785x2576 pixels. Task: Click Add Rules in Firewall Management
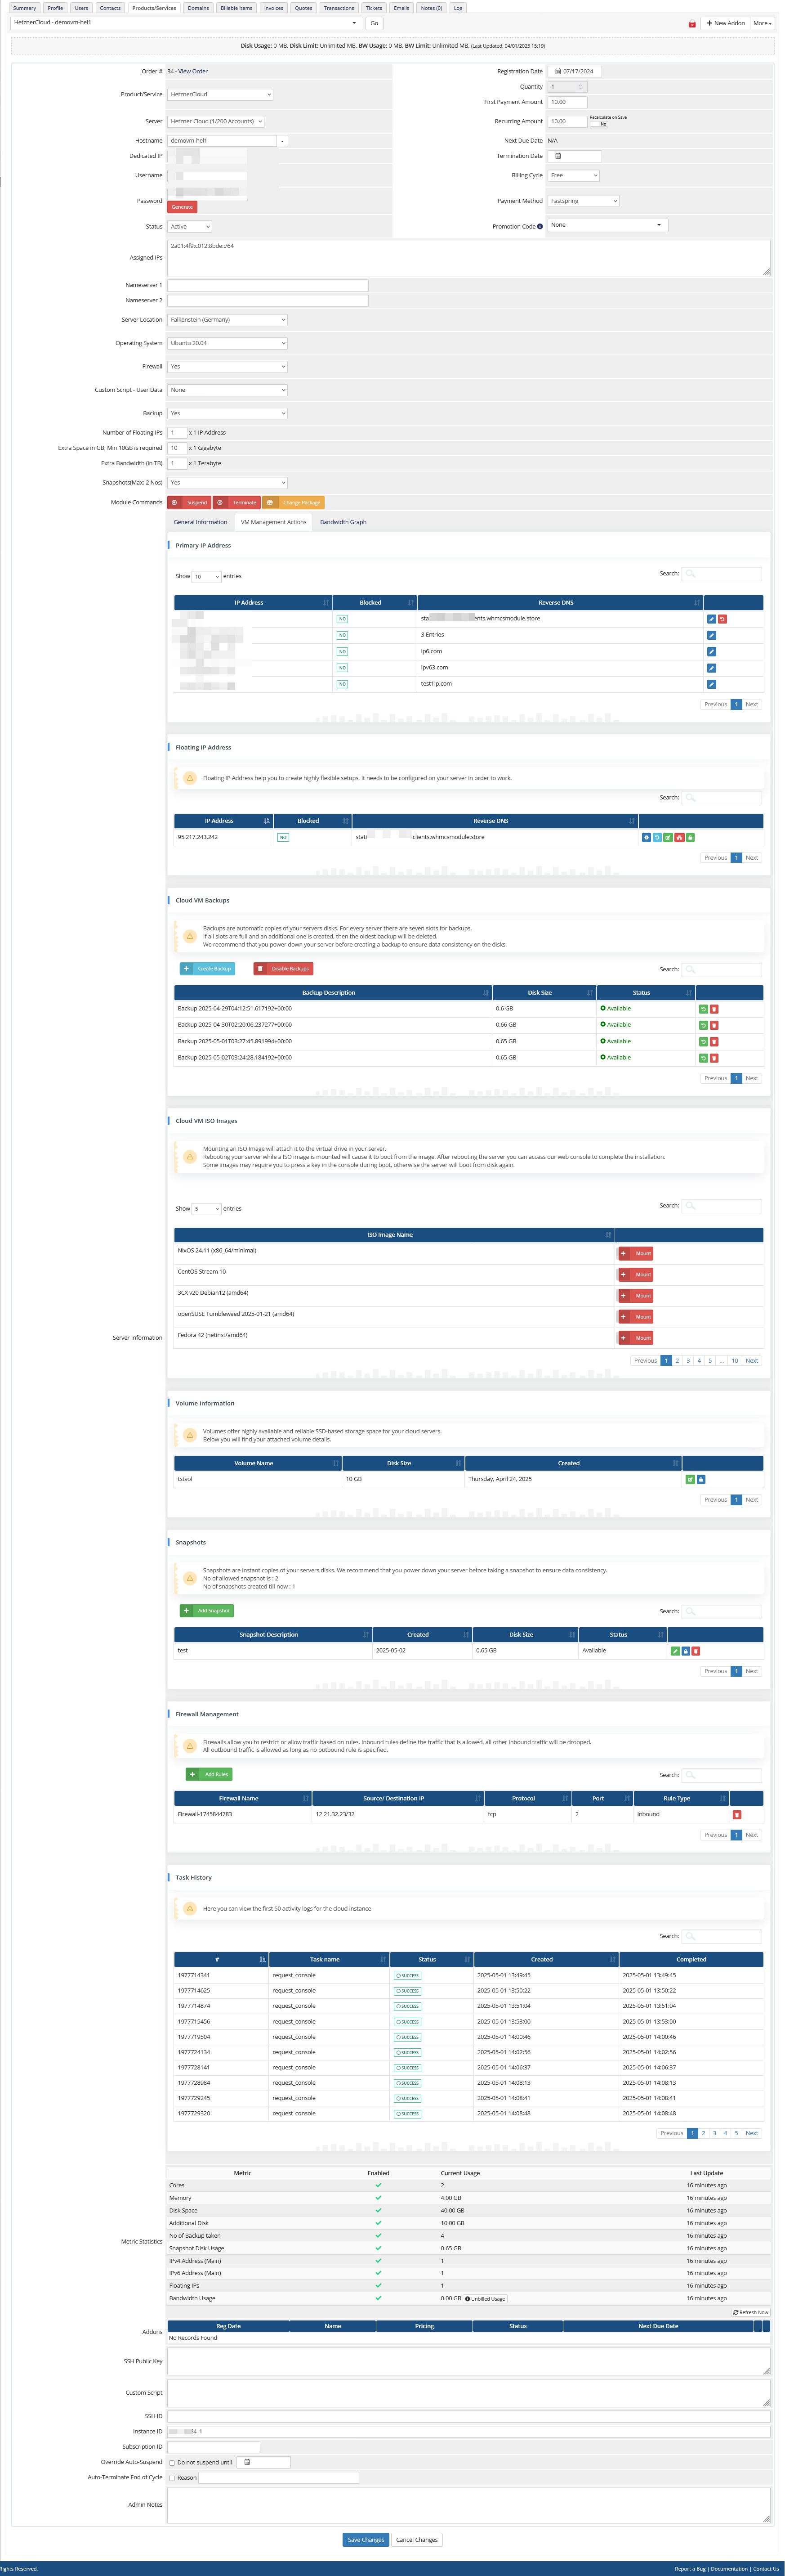point(209,1775)
